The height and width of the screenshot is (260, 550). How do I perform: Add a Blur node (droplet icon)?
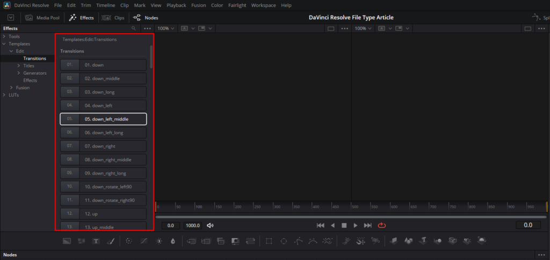point(172,241)
